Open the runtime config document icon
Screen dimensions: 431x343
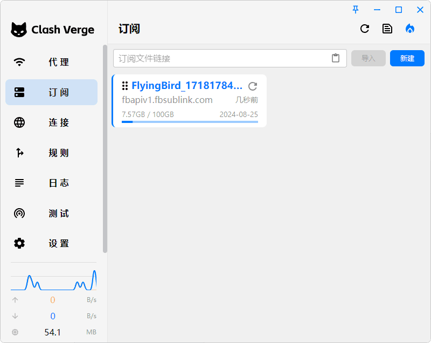pyautogui.click(x=387, y=29)
